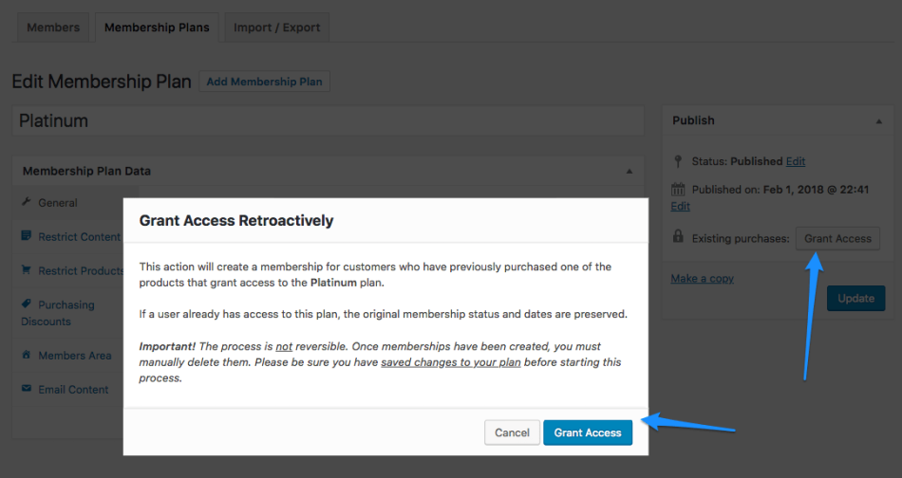Click Add Membership Plan button
902x478 pixels.
[x=264, y=82]
